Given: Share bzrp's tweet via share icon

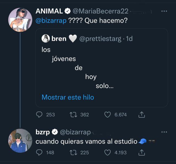Looking at the screenshot, I should (x=142, y=152).
